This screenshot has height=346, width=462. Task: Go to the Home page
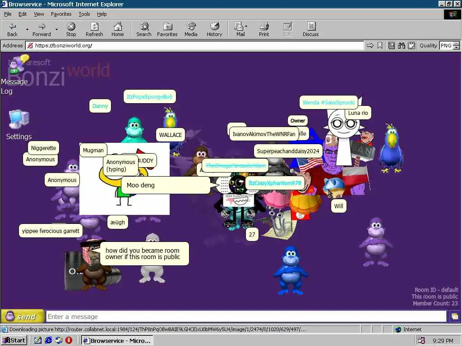pos(118,29)
